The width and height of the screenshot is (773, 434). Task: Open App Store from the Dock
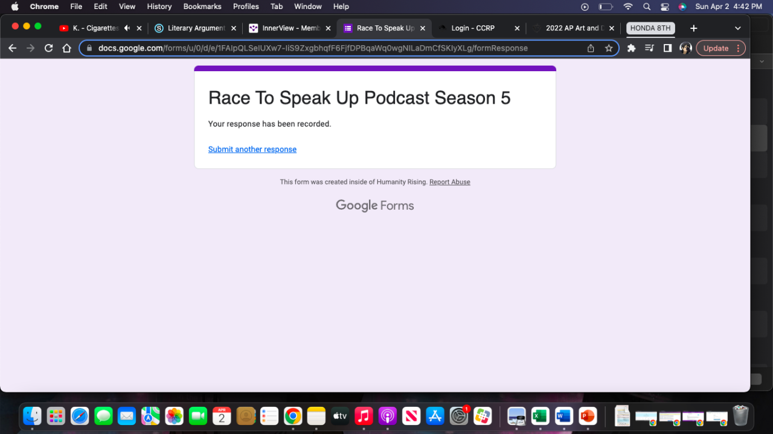435,416
